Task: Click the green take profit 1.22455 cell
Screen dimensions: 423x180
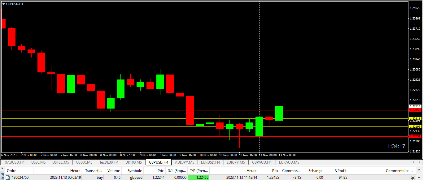Action: click(199, 178)
